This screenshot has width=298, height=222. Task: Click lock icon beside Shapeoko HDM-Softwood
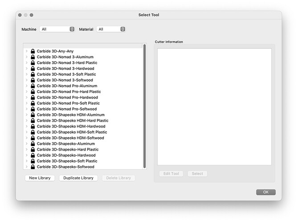point(33,138)
